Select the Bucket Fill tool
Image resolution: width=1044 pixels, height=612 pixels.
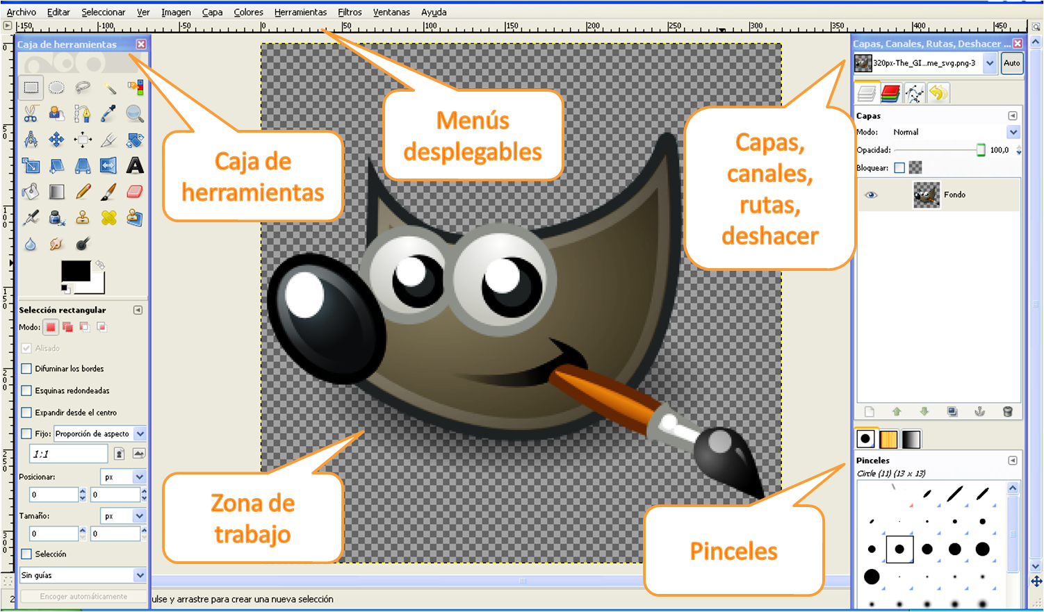coord(31,192)
